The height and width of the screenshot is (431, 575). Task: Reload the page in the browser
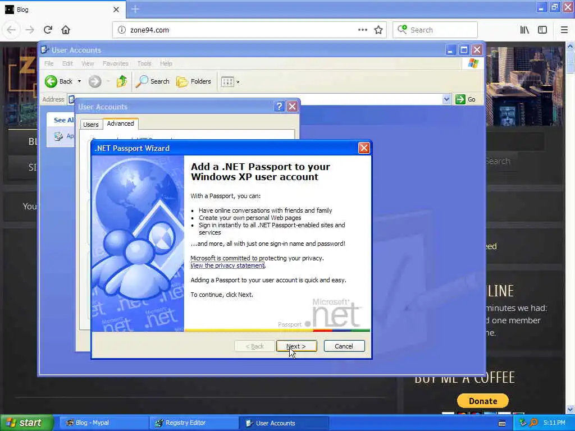click(x=48, y=30)
